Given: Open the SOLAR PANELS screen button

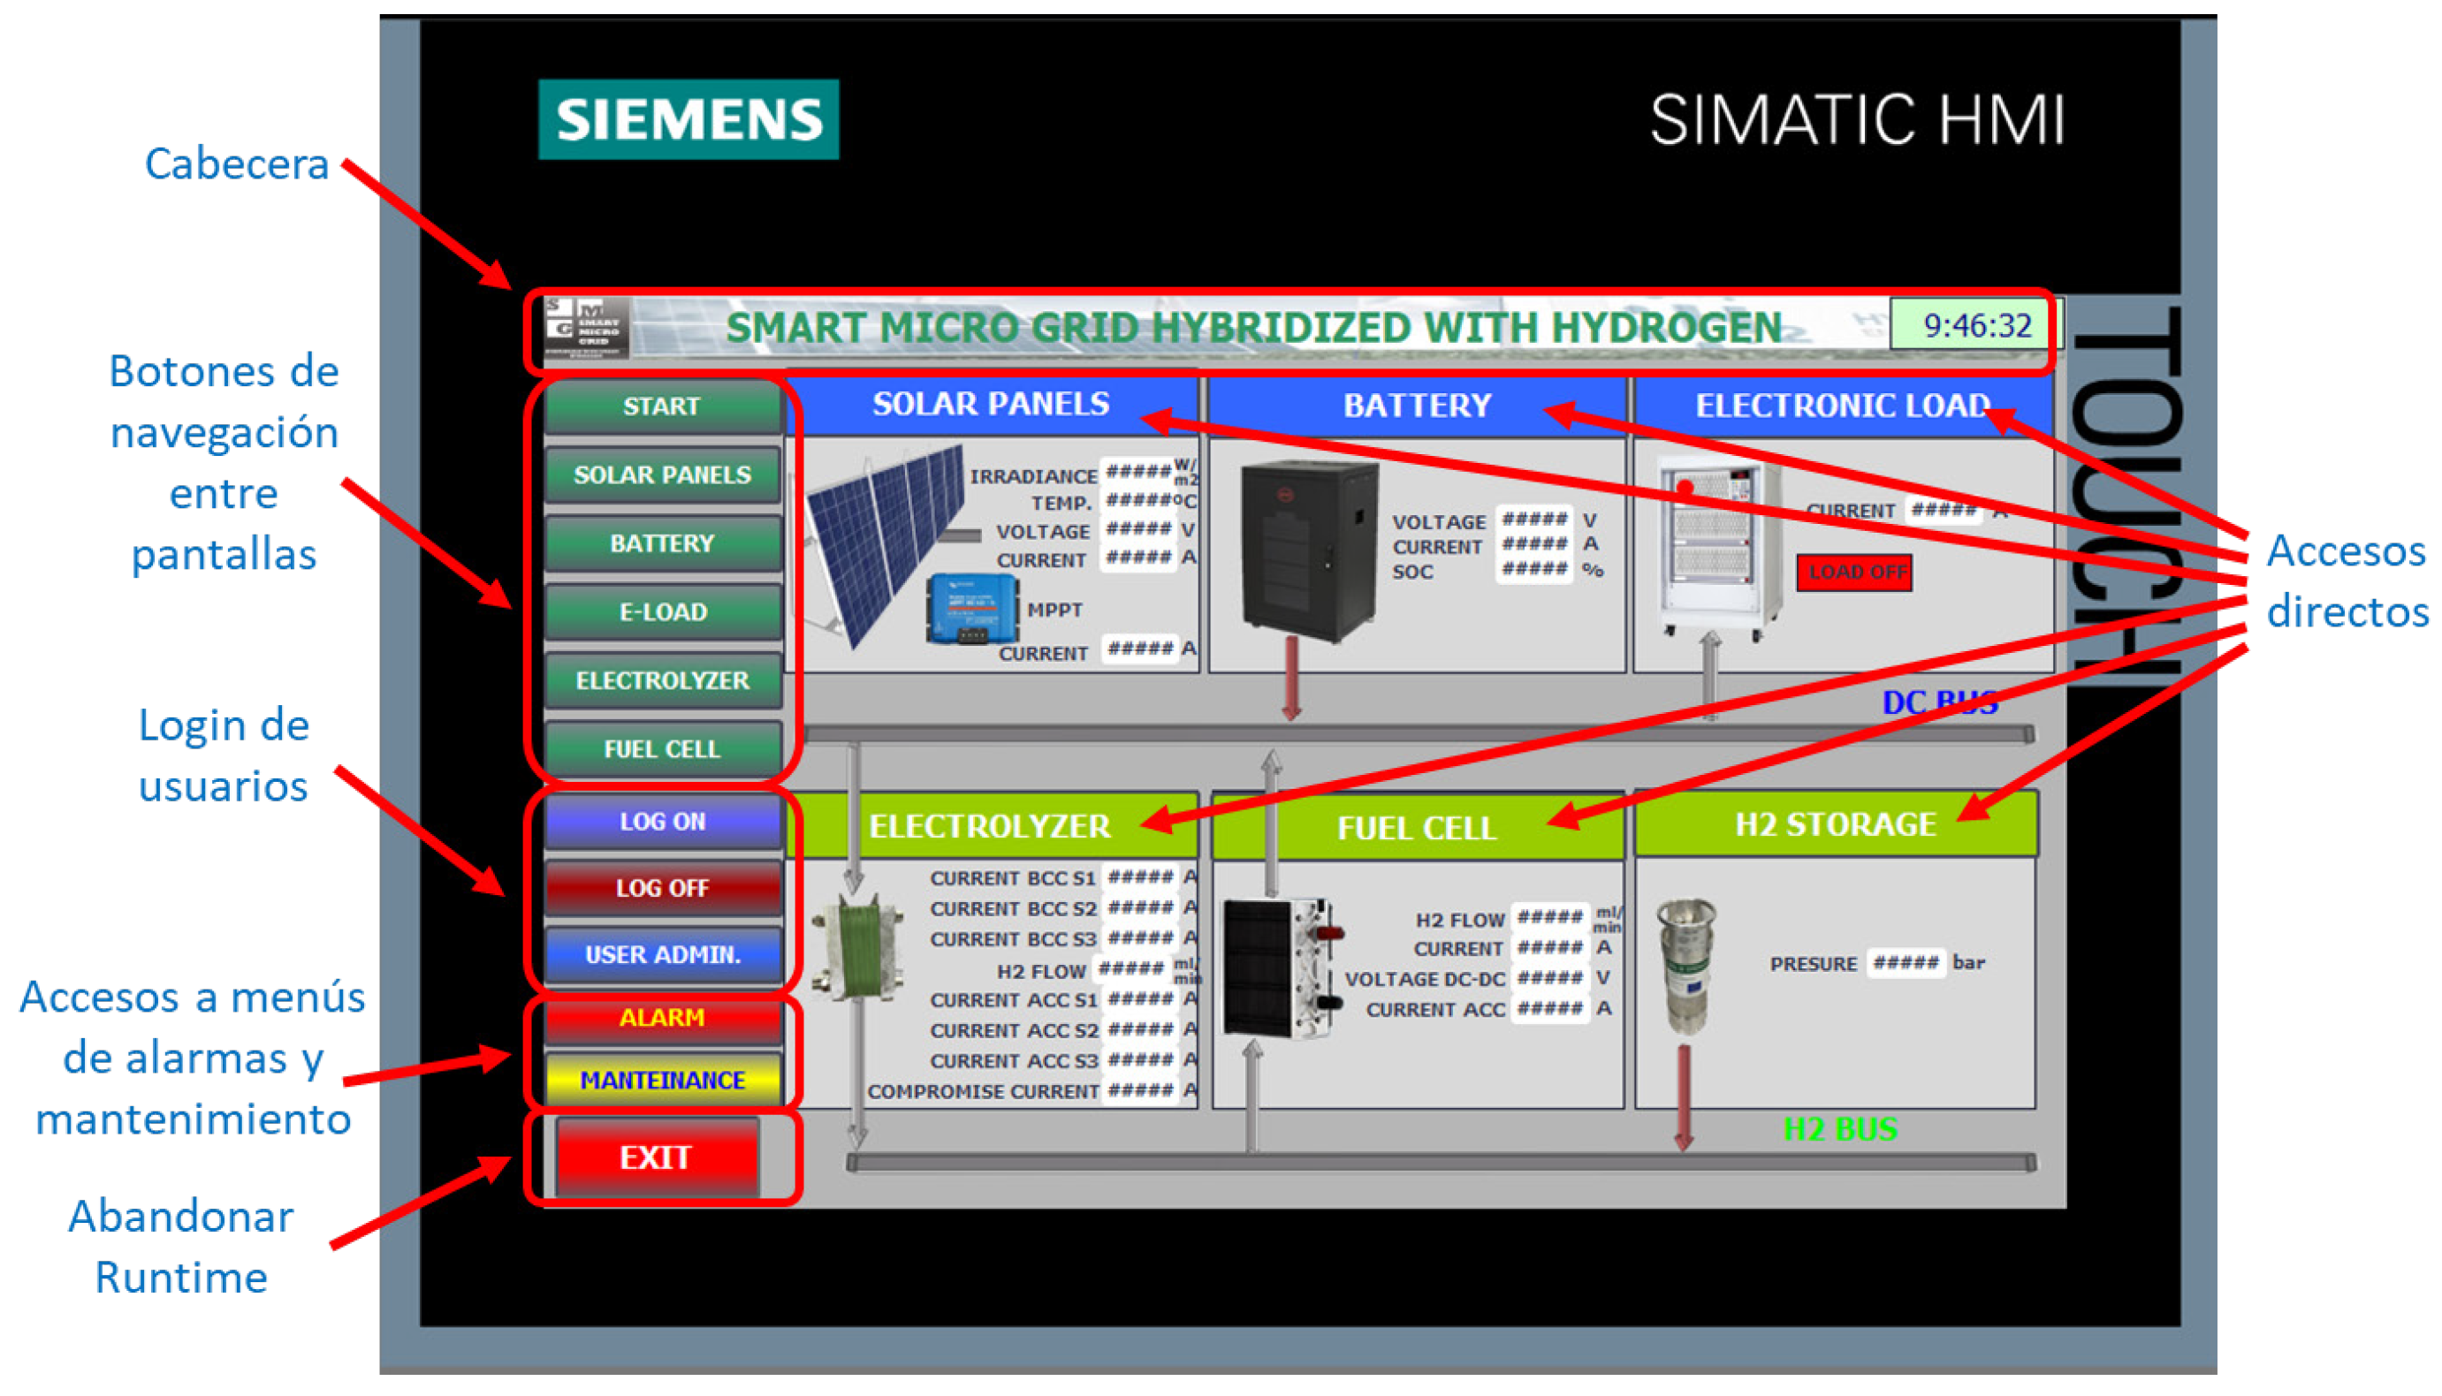Looking at the screenshot, I should pos(663,474).
